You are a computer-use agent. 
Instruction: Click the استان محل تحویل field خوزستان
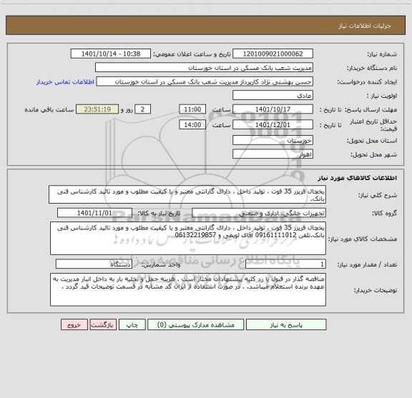273,140
